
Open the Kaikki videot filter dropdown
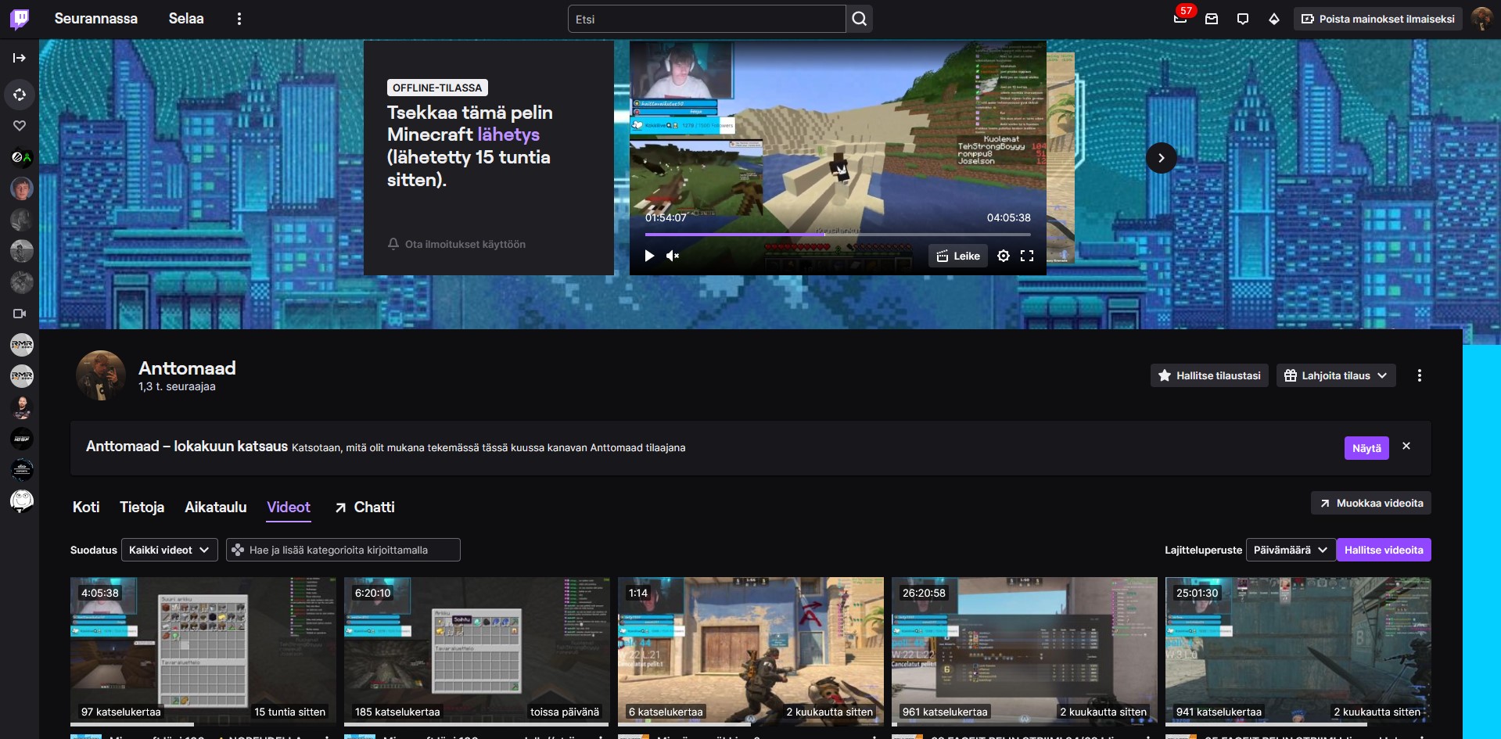[x=169, y=550]
